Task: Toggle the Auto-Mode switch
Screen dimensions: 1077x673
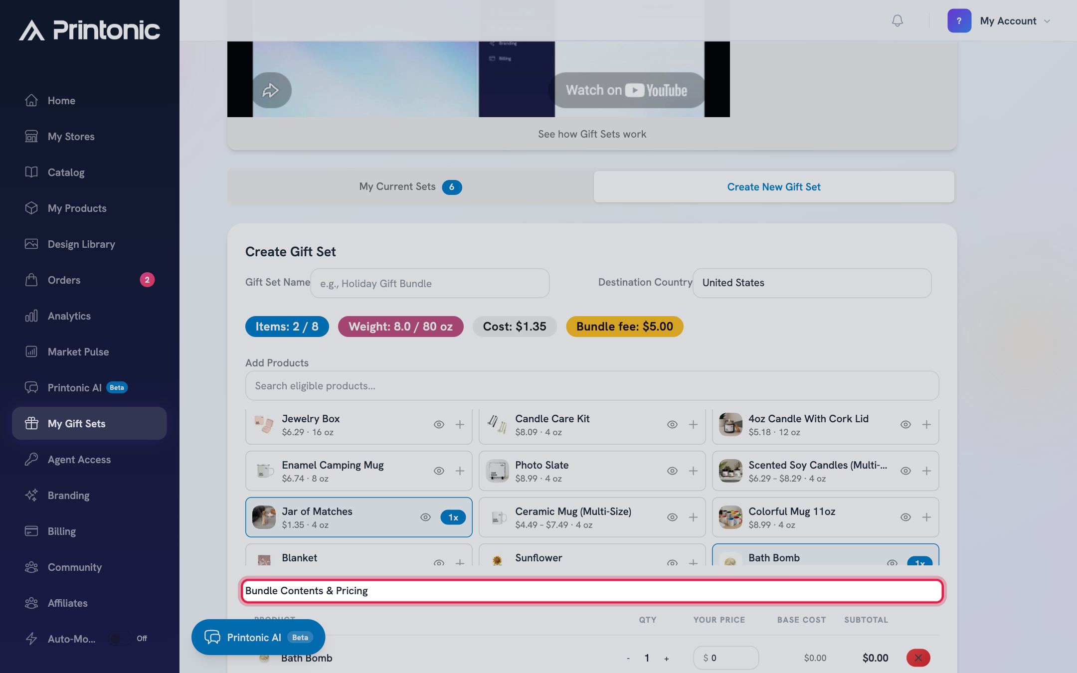Action: [x=120, y=639]
